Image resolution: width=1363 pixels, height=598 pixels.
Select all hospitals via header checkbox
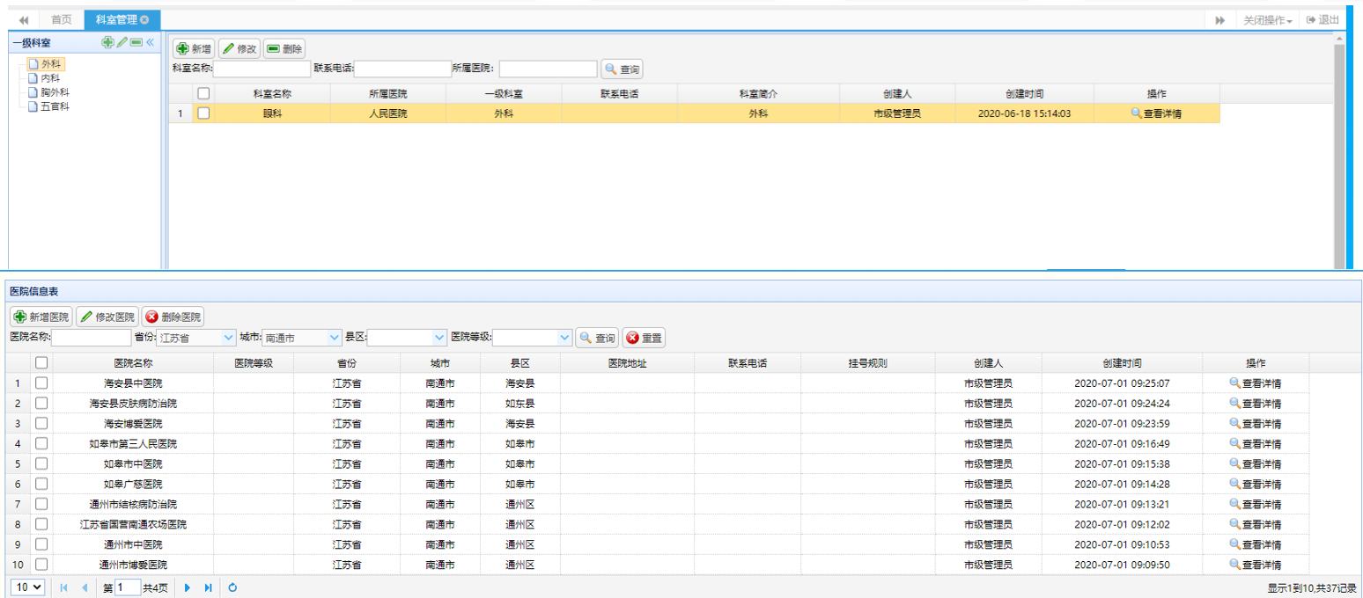(x=41, y=362)
